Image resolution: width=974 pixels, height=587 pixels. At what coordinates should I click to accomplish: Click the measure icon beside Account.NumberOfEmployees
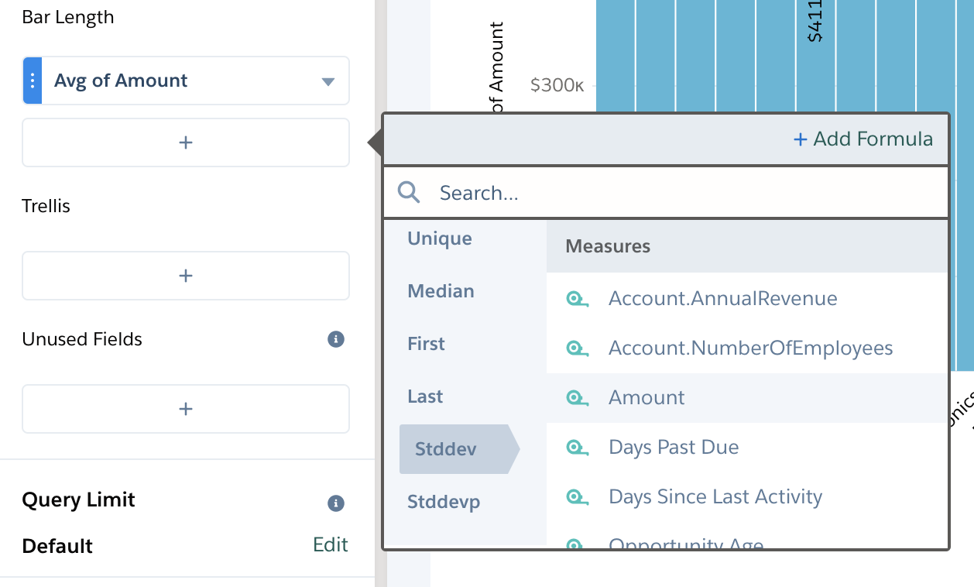coord(577,348)
